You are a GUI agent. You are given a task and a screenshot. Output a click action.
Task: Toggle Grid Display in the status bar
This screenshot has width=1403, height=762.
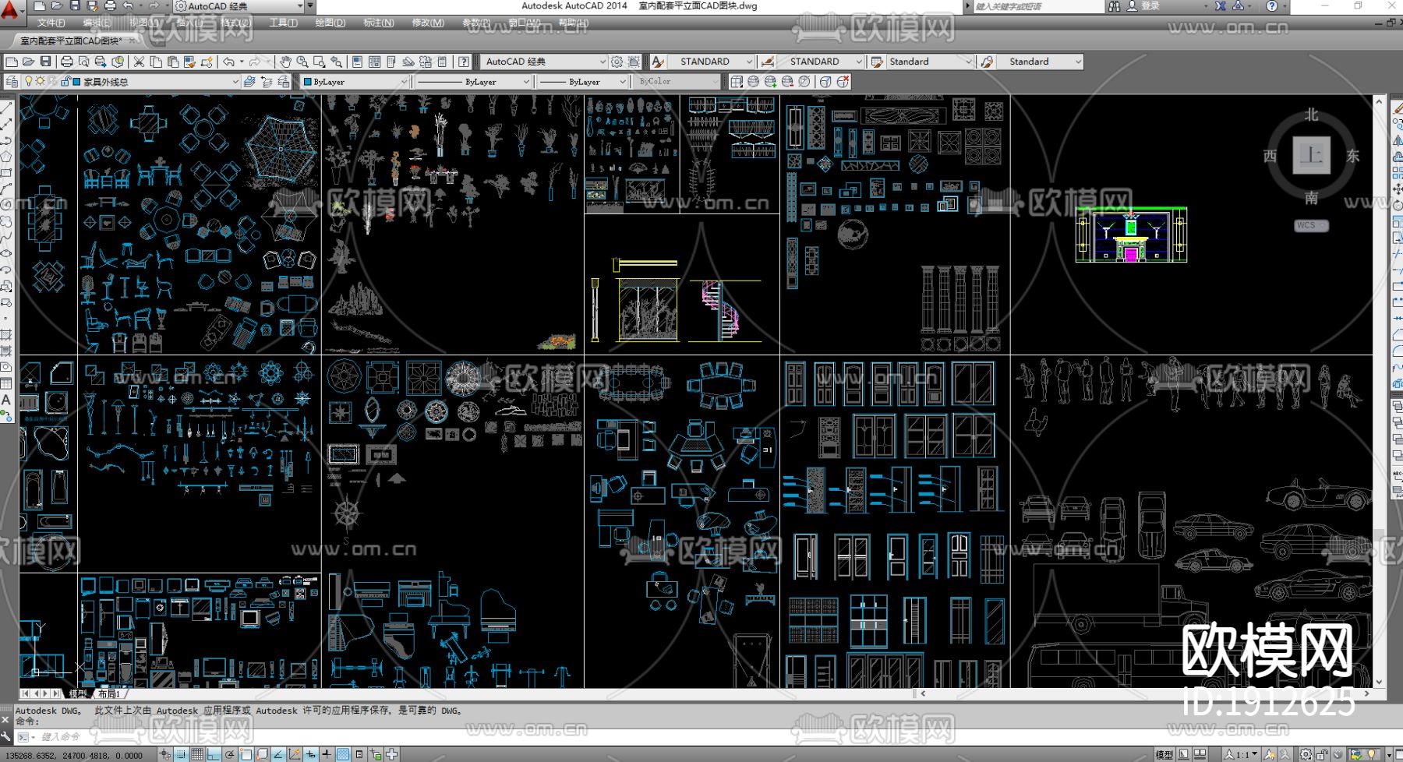[197, 754]
